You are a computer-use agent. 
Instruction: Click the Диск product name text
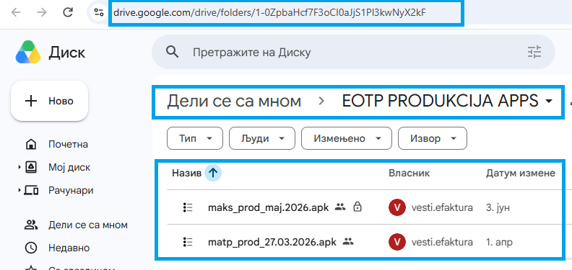(x=66, y=53)
